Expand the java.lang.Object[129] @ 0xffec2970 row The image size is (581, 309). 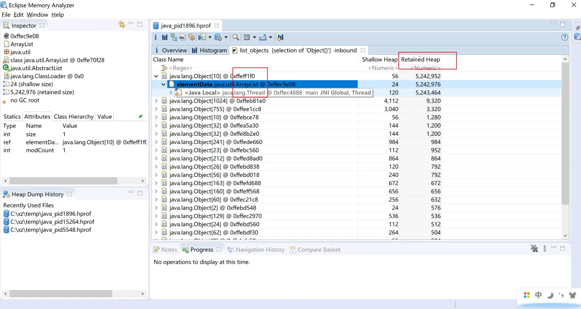[156, 216]
